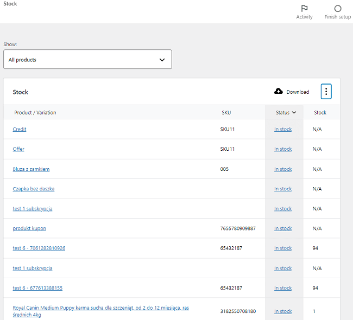Image resolution: width=353 pixels, height=320 pixels.
Task: Select SKU 65432187 for test 6 - 677613388155
Action: (x=231, y=288)
